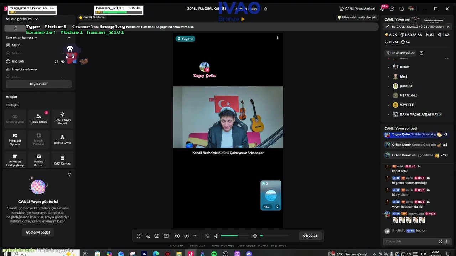Toggle the guest microphone icon on thumbnail
456x256 pixels.
pyautogui.click(x=277, y=207)
